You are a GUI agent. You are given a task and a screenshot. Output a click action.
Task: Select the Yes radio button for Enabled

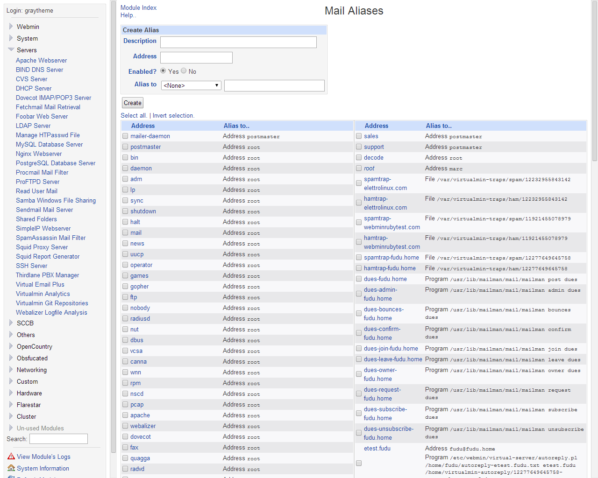163,71
